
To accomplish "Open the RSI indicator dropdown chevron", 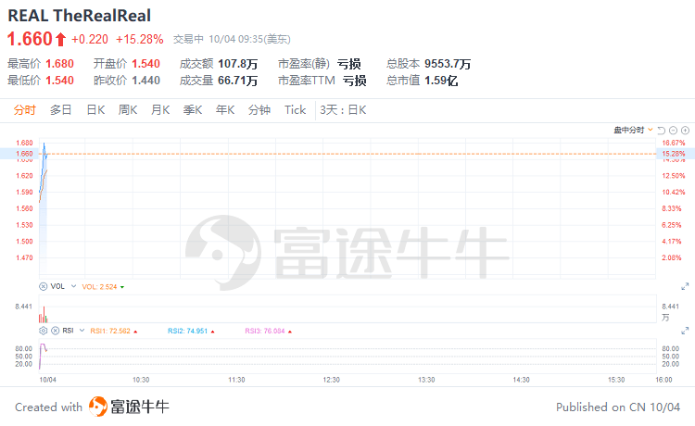I will coord(82,331).
